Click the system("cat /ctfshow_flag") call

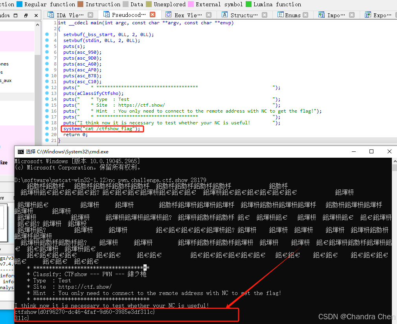pos(101,129)
